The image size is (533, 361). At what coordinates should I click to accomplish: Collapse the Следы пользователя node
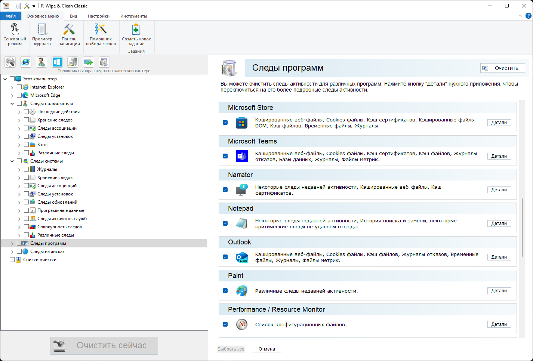tap(12, 104)
